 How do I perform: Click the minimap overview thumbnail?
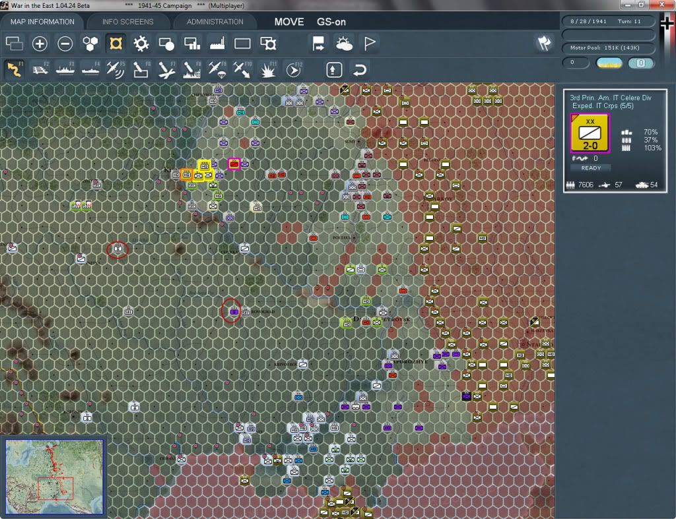click(54, 477)
